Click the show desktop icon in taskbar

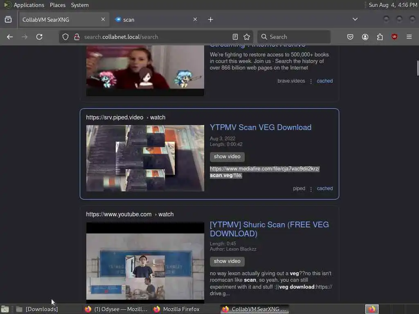(x=5, y=309)
